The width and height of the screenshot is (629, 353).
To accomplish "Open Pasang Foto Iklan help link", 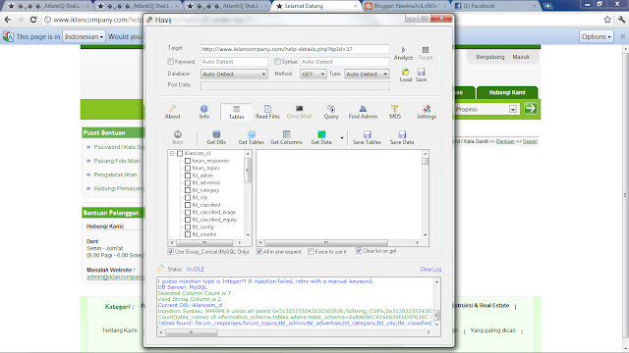I will pos(117,161).
